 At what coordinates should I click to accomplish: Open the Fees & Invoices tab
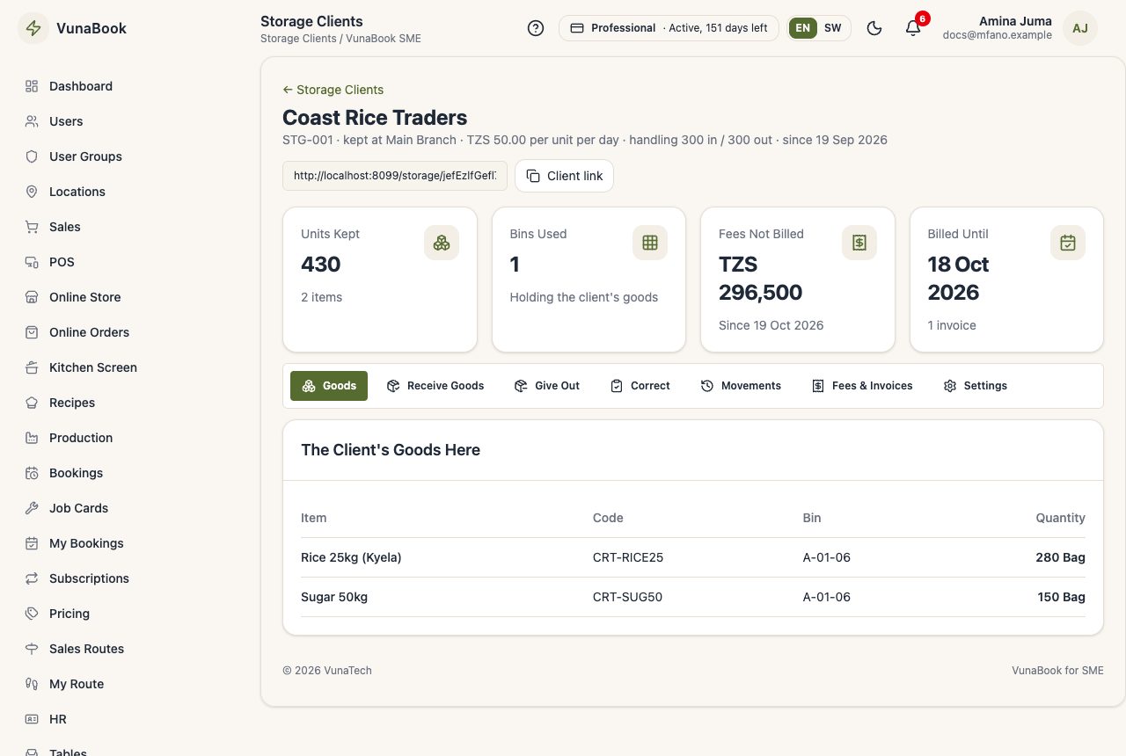coord(862,386)
